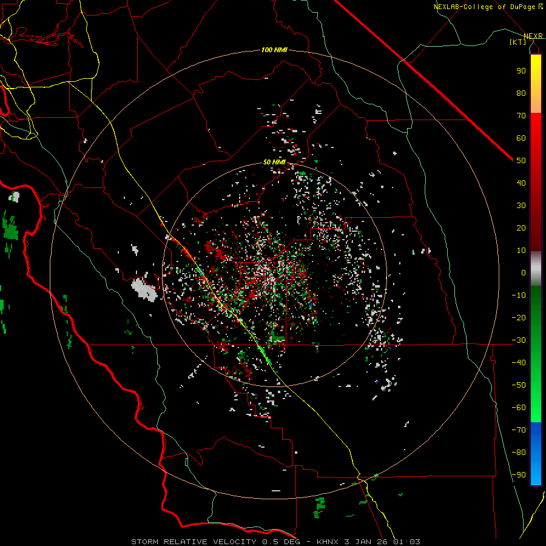Click the 50 value on the velocity scale
The image size is (546, 546).
point(521,161)
